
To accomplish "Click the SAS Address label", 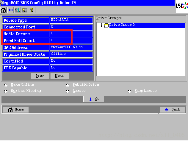I will pyautogui.click(x=16, y=47).
